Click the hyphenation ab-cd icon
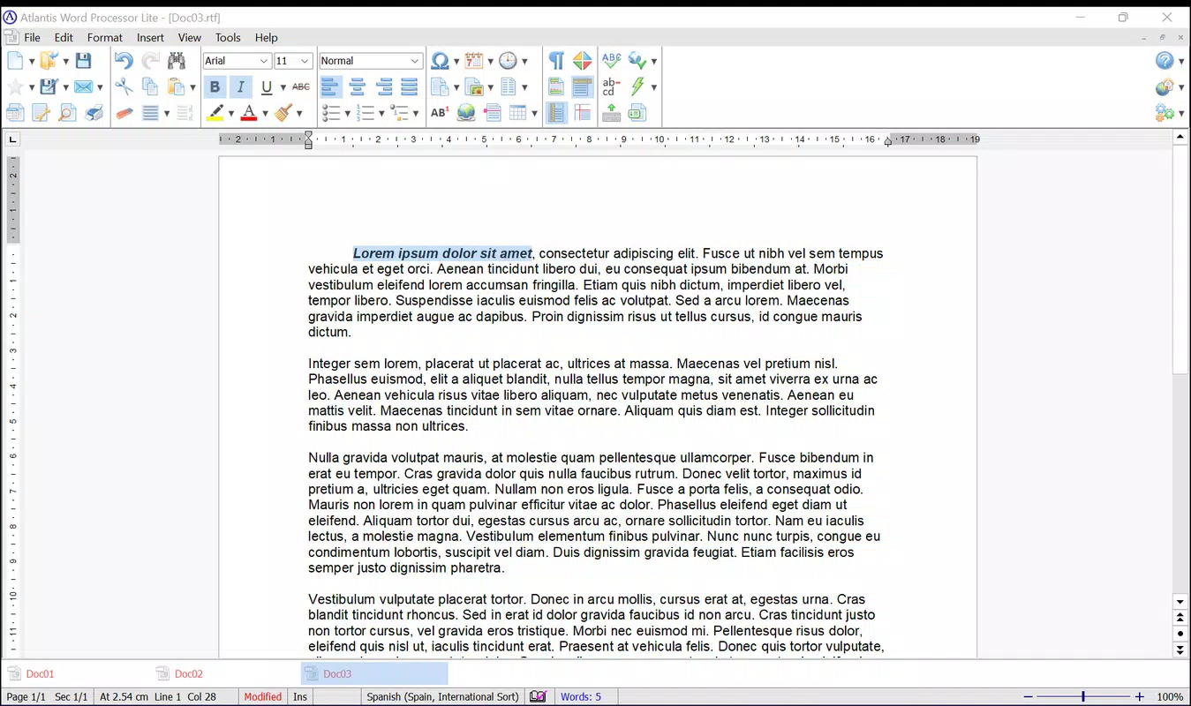 tap(611, 86)
